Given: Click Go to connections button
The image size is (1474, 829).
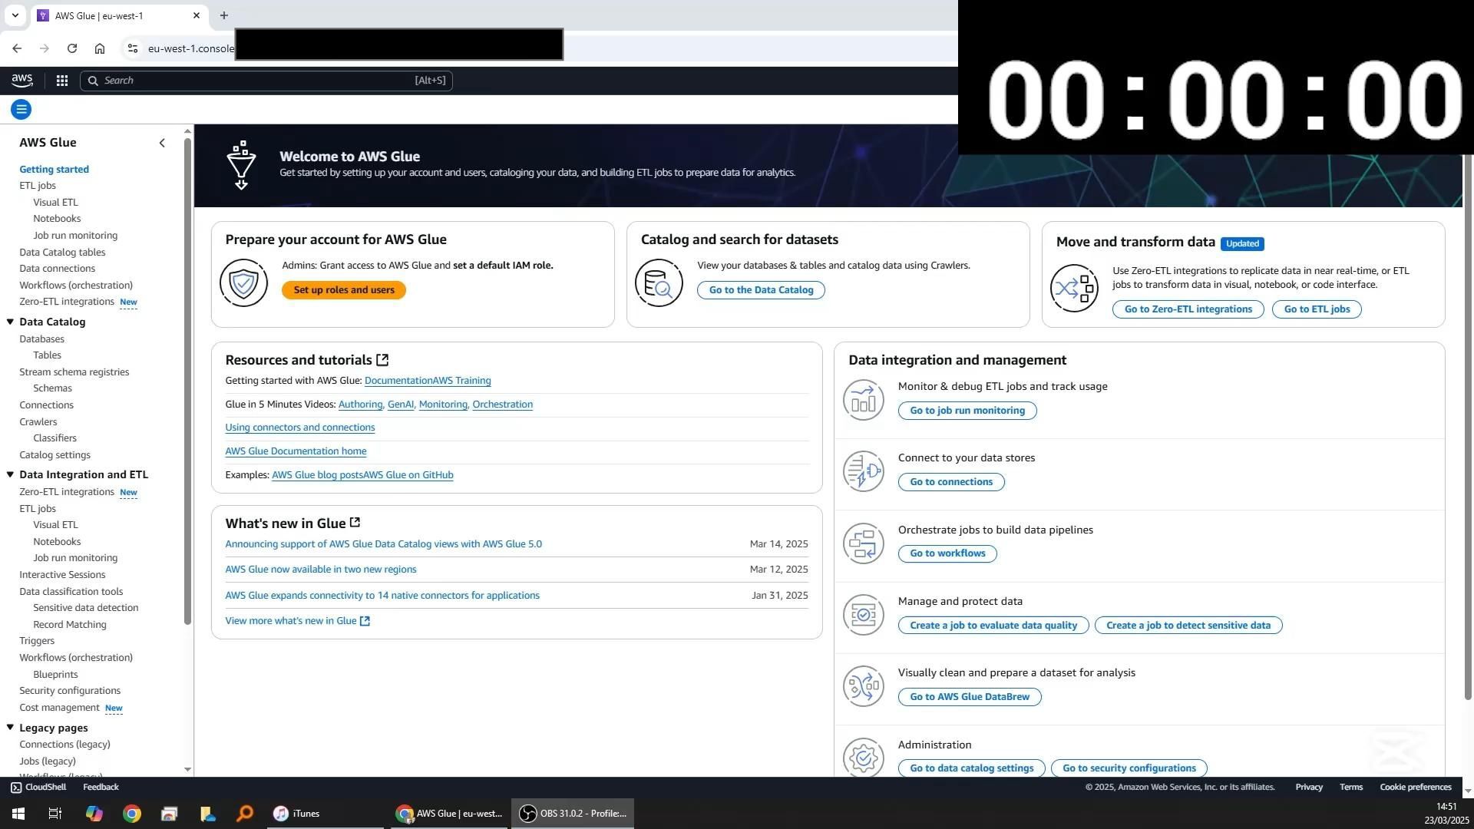Looking at the screenshot, I should coord(951,482).
